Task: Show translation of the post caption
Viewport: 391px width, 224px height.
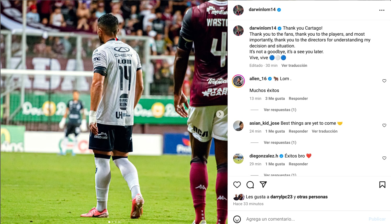Action: pyautogui.click(x=294, y=65)
